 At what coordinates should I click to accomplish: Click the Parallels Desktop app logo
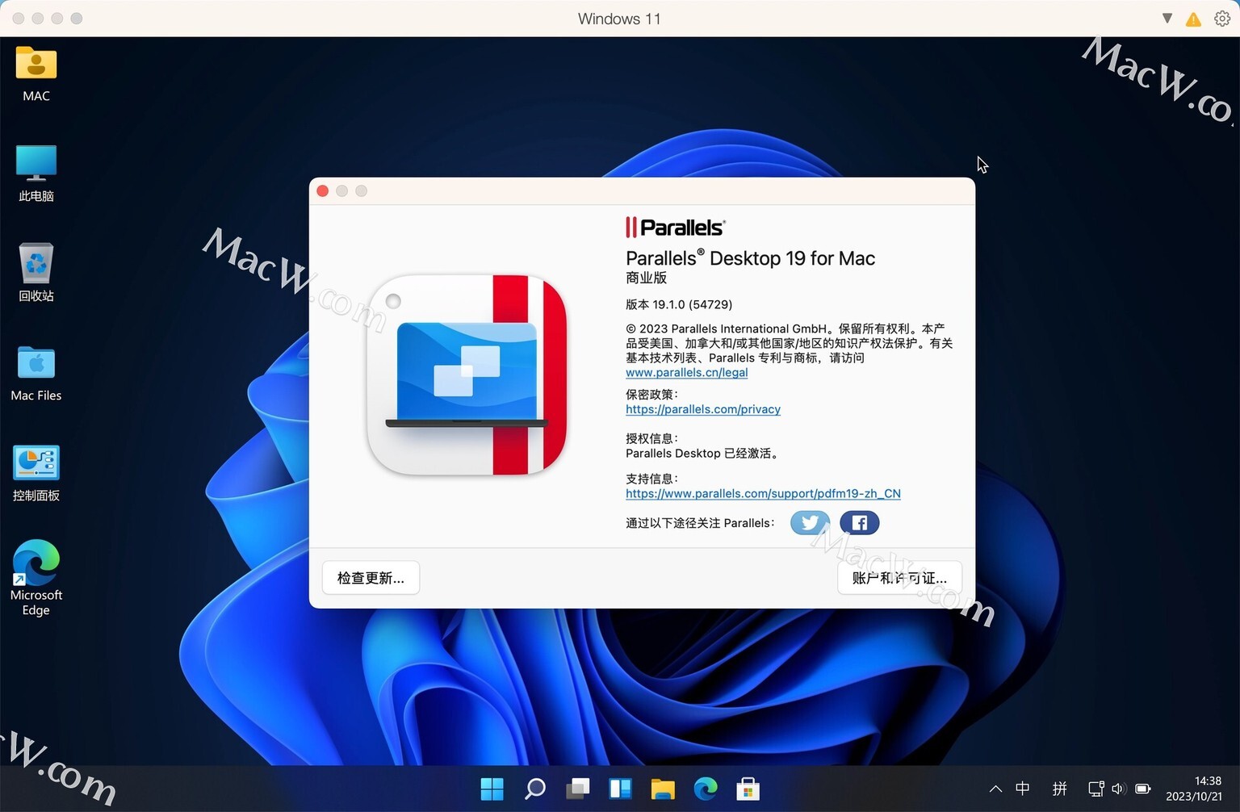click(x=467, y=374)
